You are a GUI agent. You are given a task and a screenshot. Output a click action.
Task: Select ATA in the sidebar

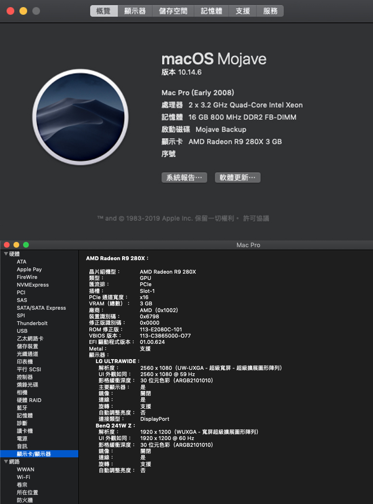coord(22,262)
